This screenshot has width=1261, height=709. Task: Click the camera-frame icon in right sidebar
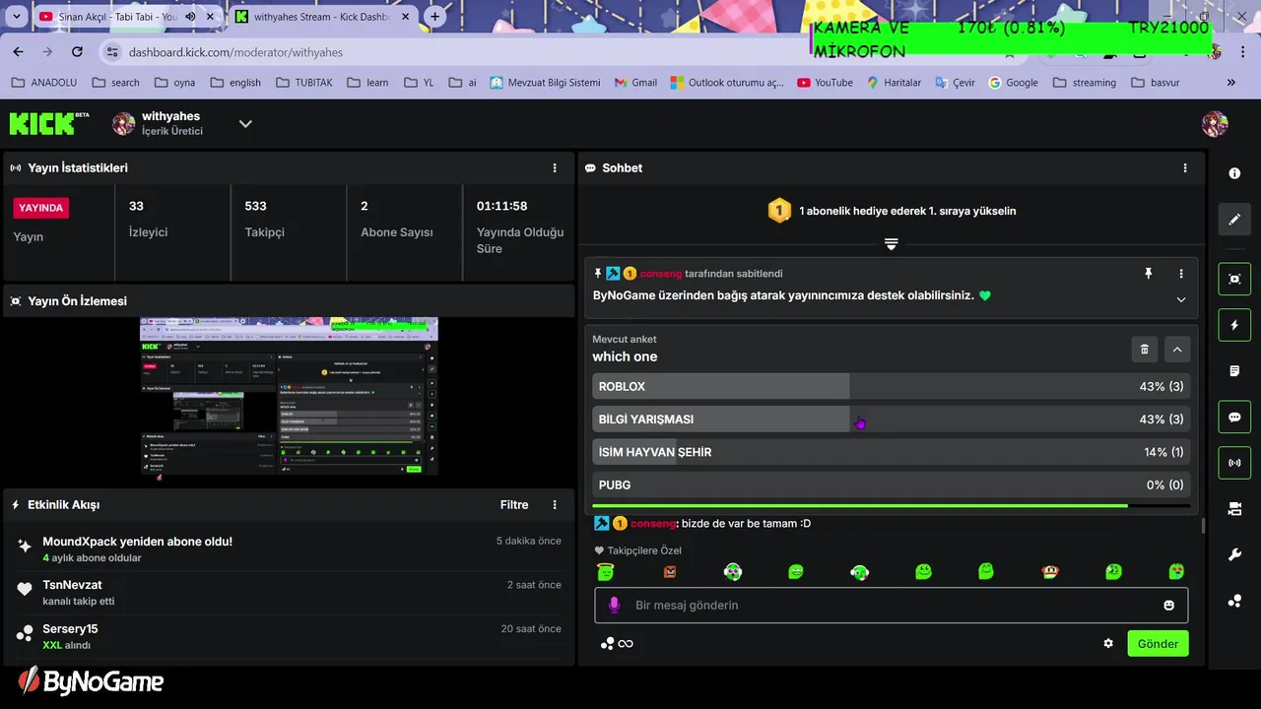tap(1234, 279)
